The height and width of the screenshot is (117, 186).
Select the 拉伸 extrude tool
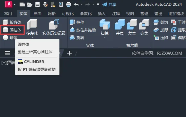77,22
